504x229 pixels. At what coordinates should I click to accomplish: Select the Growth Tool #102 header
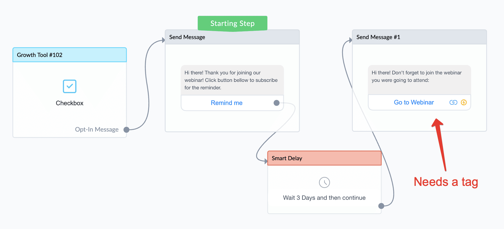pyautogui.click(x=70, y=55)
